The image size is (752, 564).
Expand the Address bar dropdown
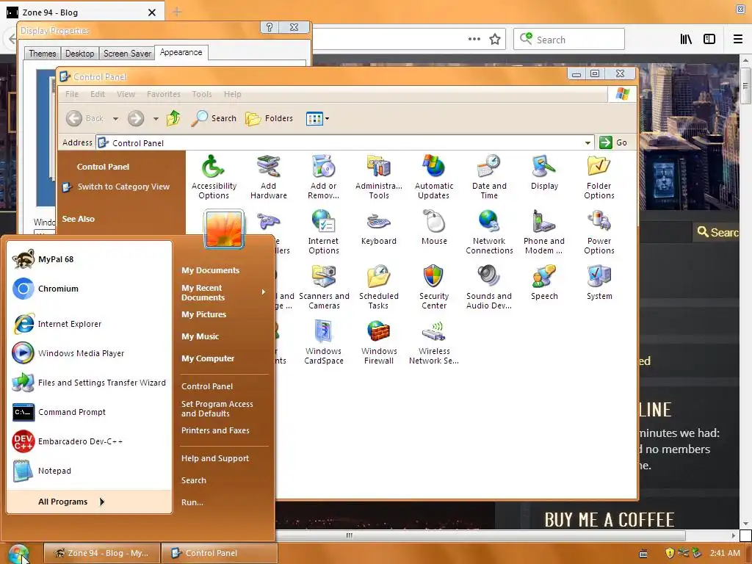(x=587, y=143)
